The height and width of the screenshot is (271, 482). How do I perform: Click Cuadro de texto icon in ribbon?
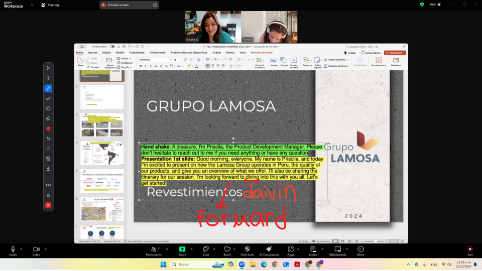click(x=294, y=62)
